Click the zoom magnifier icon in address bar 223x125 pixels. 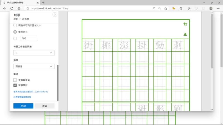160,8
